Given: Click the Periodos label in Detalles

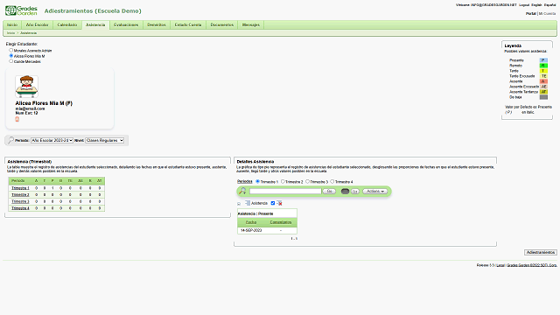Looking at the screenshot, I should click(x=245, y=181).
